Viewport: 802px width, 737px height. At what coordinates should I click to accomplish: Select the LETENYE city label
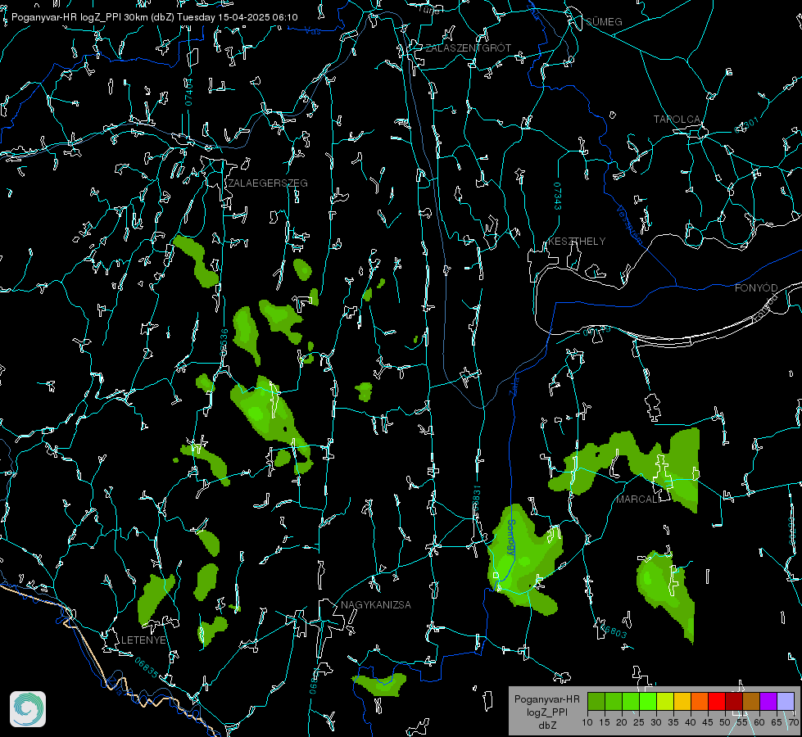point(143,640)
